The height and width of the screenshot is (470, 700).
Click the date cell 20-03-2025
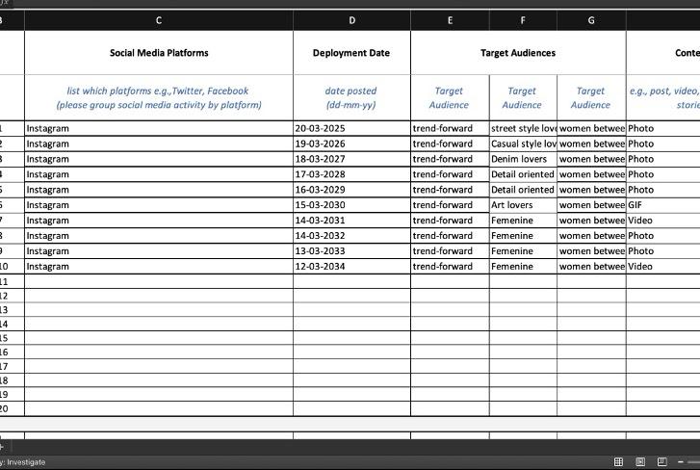point(351,128)
